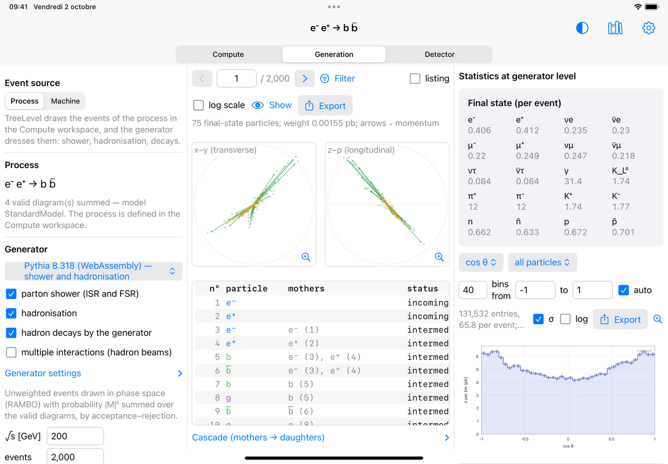The height and width of the screenshot is (464, 668).
Task: Open the cos θ variable selector
Action: tap(481, 262)
